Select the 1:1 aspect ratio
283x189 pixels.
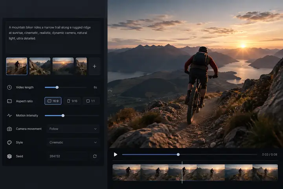coord(91,101)
